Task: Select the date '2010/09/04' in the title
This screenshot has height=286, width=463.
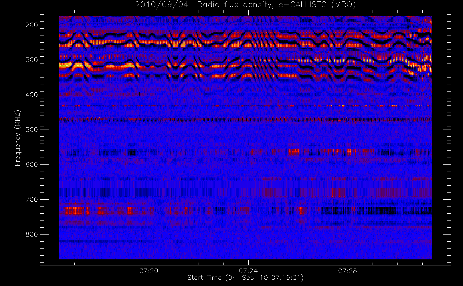Action: coord(162,5)
